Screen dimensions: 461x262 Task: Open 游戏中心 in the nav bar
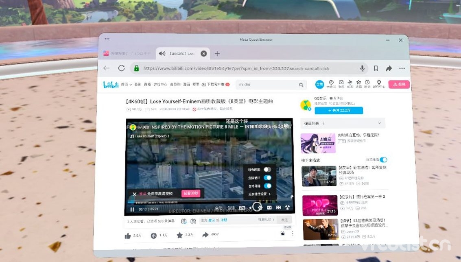[x=160, y=84]
